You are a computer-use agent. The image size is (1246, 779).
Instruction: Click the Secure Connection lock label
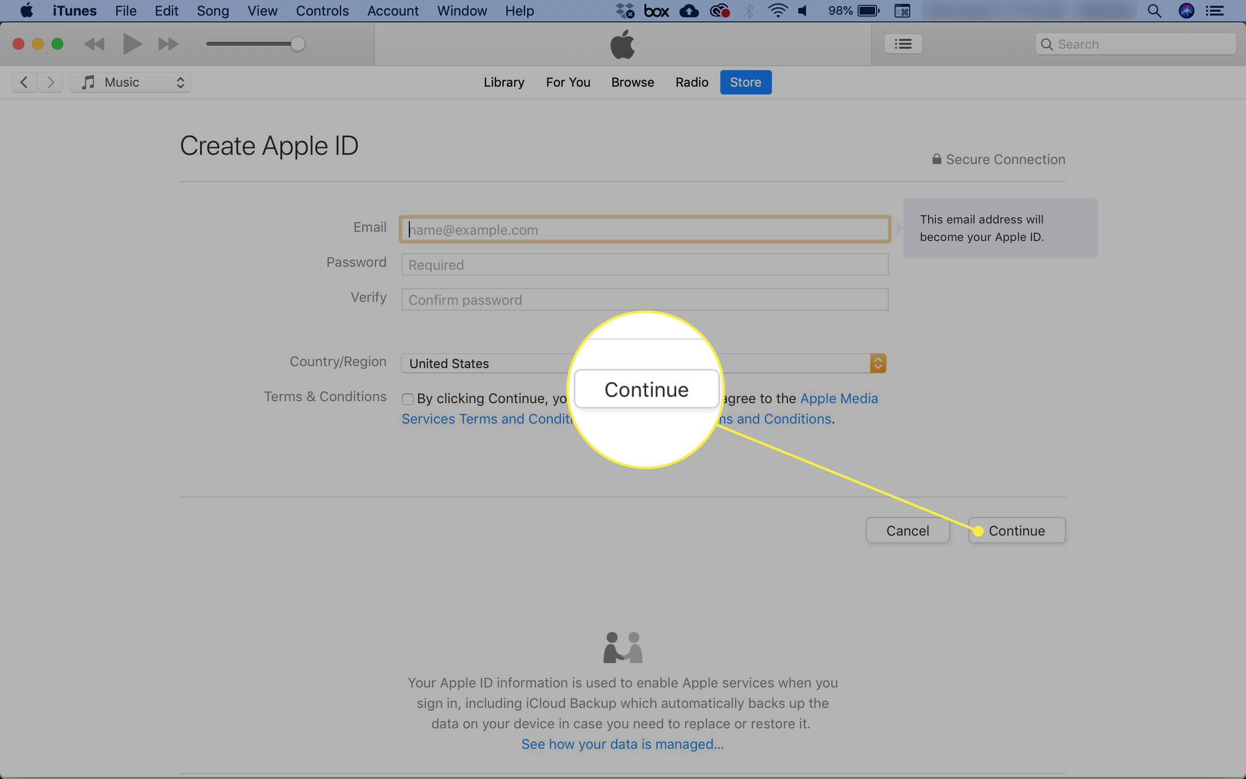coord(998,160)
